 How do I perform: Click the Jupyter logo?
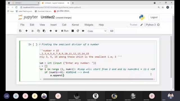click(x=28, y=17)
